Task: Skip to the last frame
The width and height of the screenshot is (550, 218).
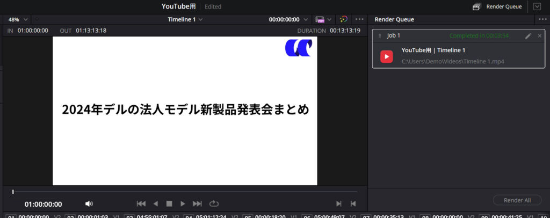Action: (197, 204)
